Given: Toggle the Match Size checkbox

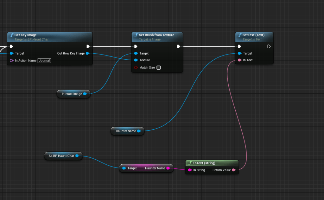Looking at the screenshot, I should (x=159, y=68).
